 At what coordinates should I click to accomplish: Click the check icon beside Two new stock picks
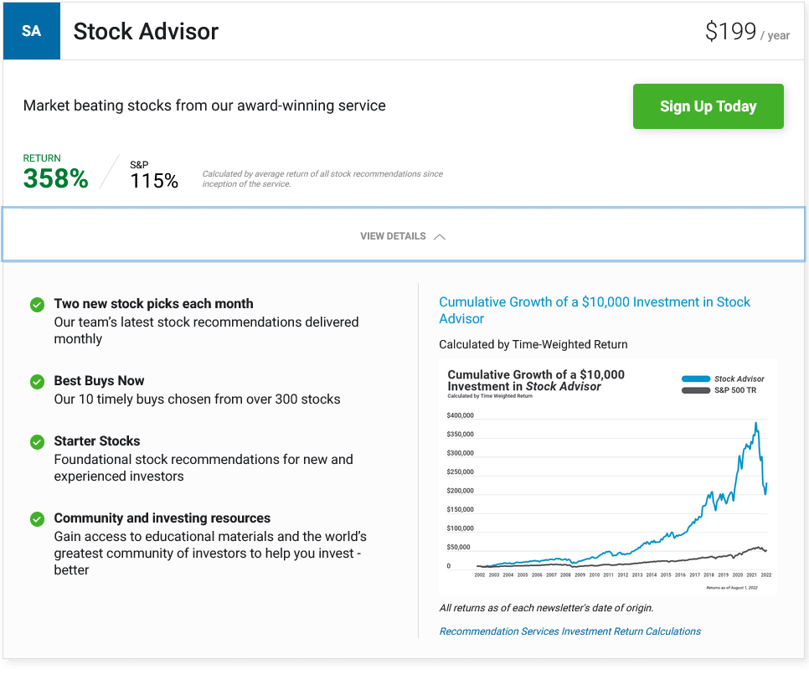pos(37,305)
